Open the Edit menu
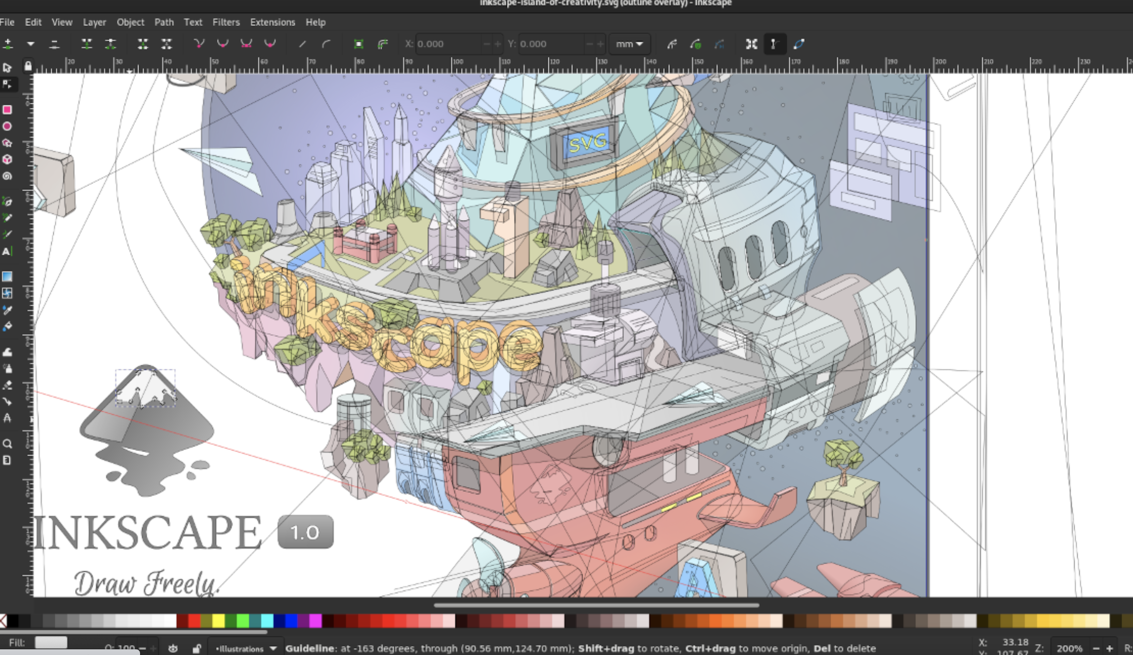 33,22
